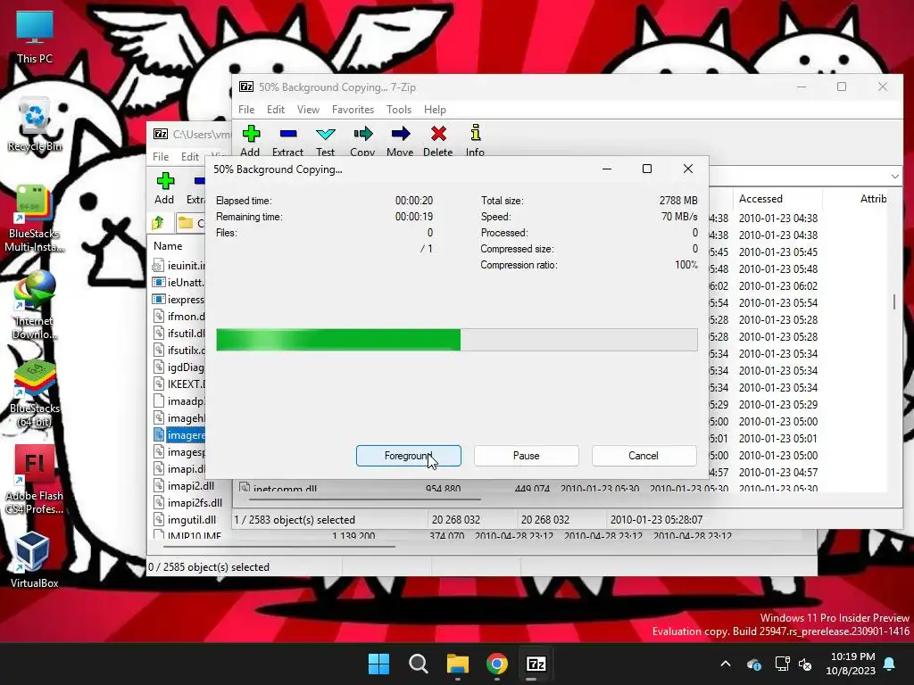Open notifications bell in system tray
Screen dimensions: 914x685
click(x=890, y=664)
